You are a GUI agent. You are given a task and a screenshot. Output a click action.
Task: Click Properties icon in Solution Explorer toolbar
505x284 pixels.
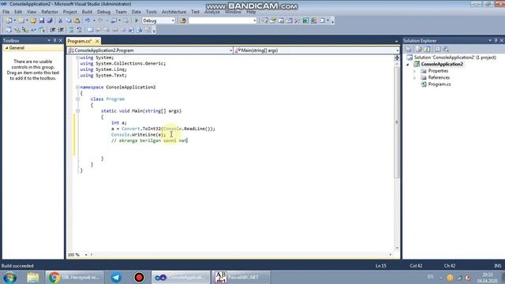coord(409,49)
